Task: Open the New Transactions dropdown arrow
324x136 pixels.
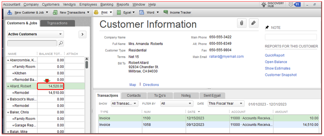Action: (x=88, y=13)
